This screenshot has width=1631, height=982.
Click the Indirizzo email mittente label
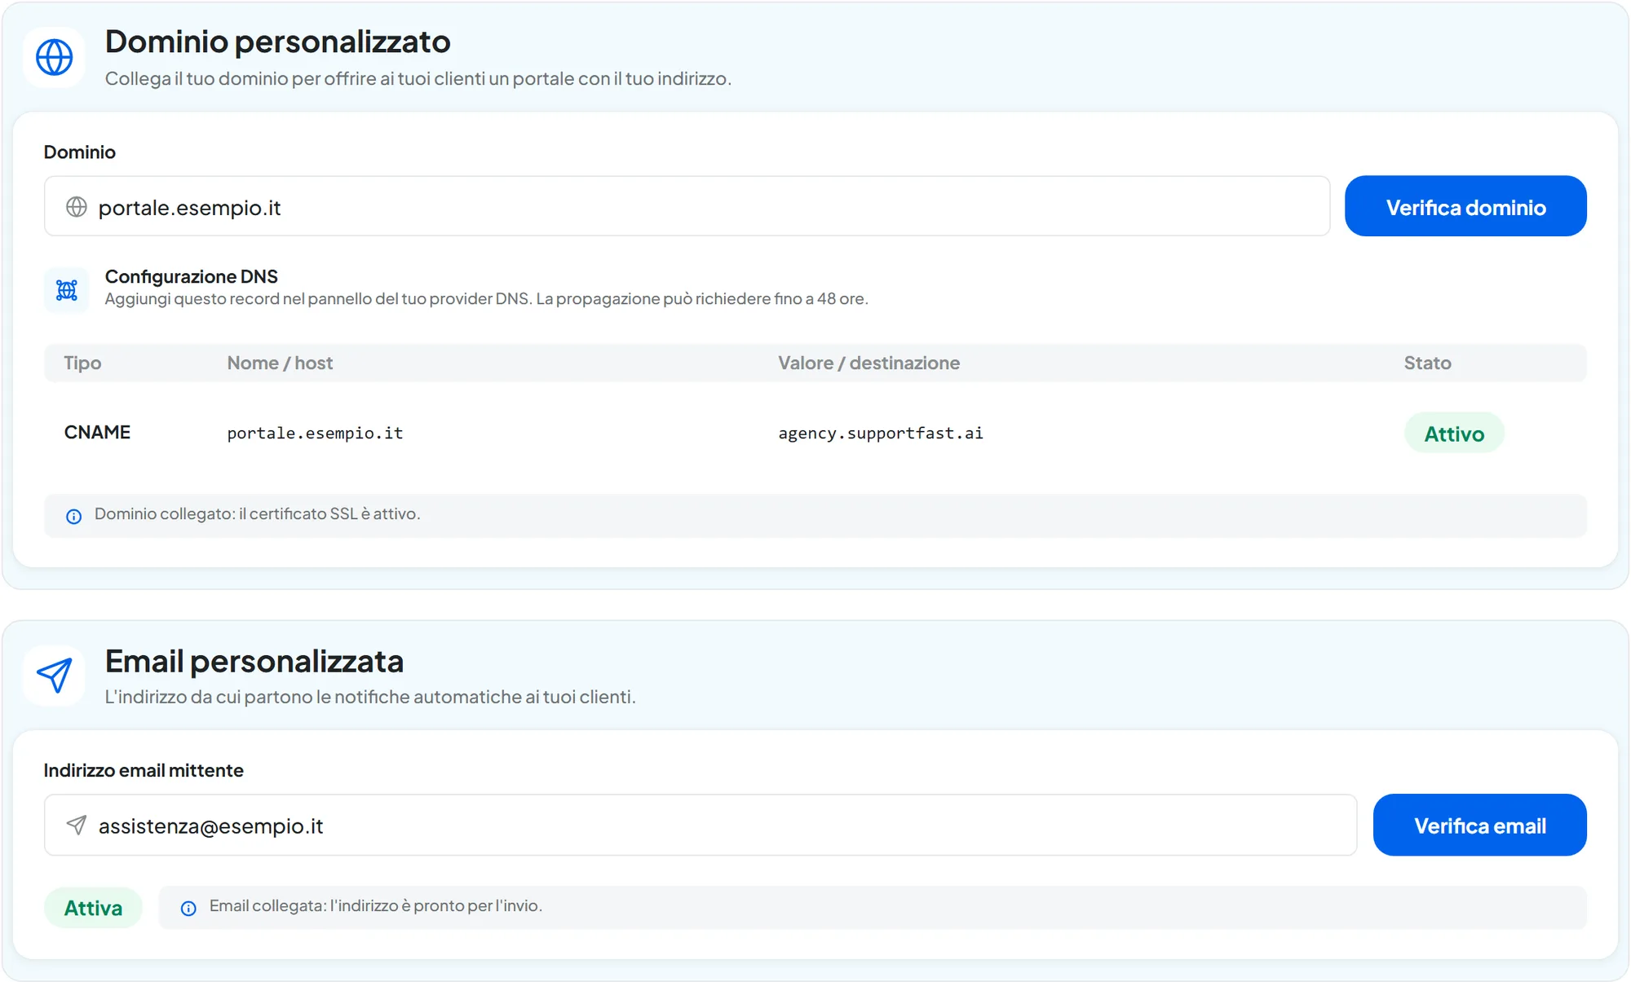coord(144,770)
